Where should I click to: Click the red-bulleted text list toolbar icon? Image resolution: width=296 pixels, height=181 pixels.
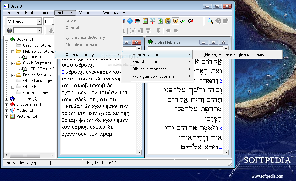pyautogui.click(x=138, y=21)
